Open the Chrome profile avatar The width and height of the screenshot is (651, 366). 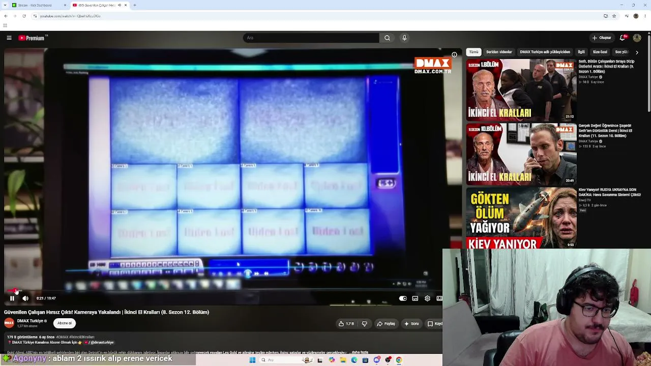636,16
